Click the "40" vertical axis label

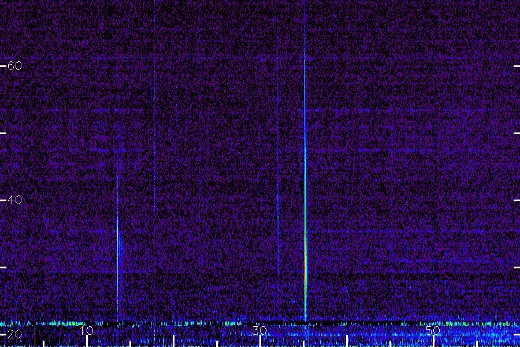click(x=14, y=200)
